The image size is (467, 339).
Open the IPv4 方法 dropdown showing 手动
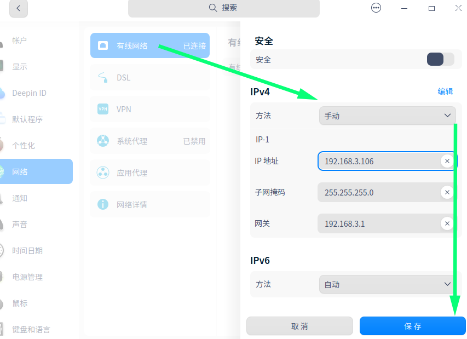387,116
